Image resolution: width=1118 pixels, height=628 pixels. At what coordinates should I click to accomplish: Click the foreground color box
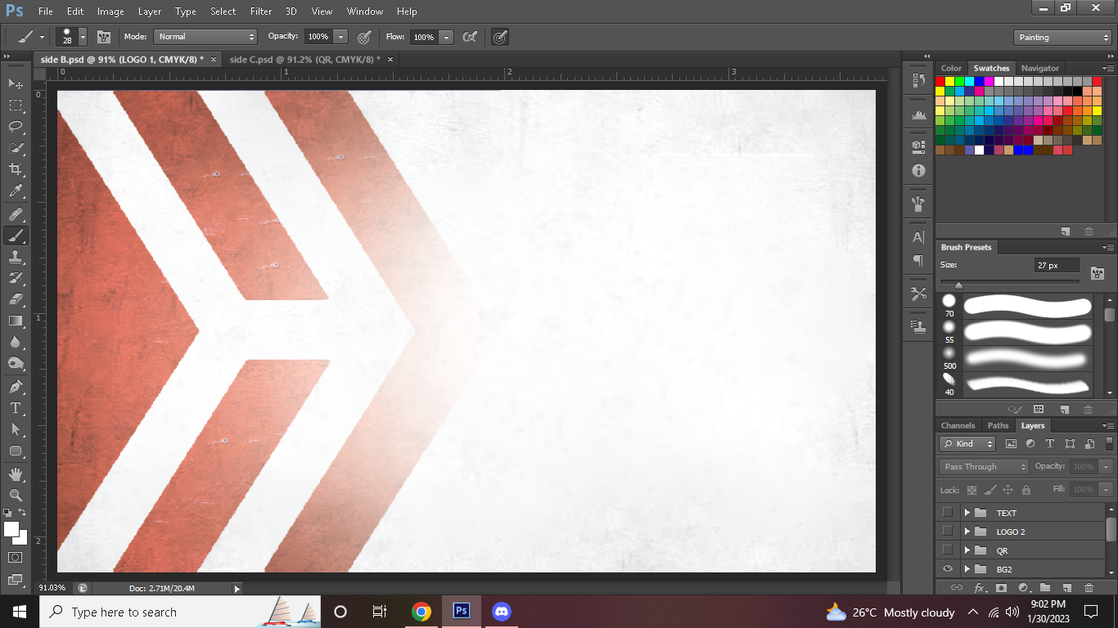click(11, 530)
